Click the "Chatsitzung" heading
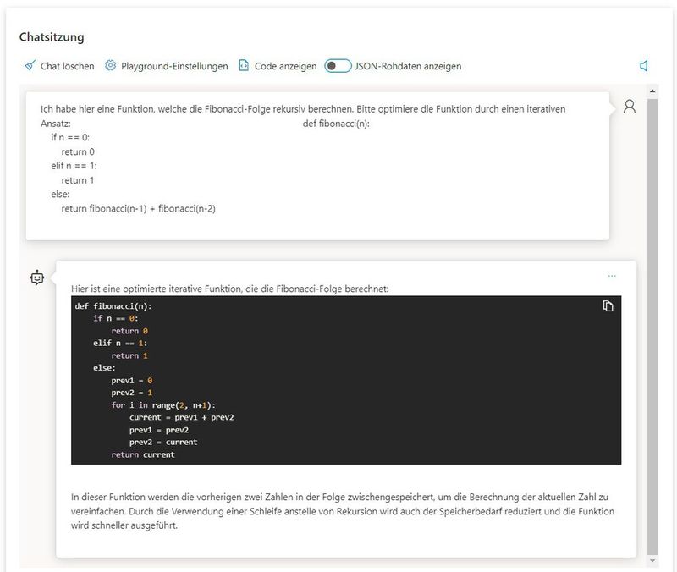Viewport: 677px width, 572px height. 52,37
